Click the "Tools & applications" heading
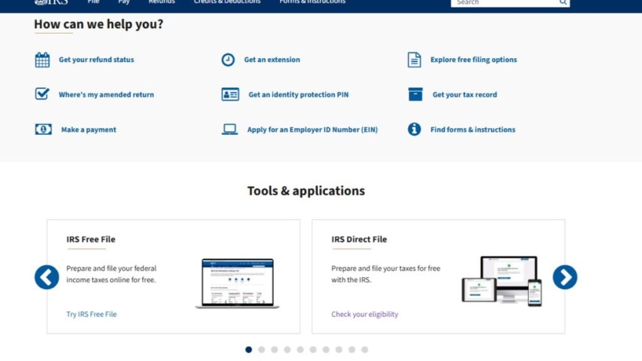 click(306, 191)
